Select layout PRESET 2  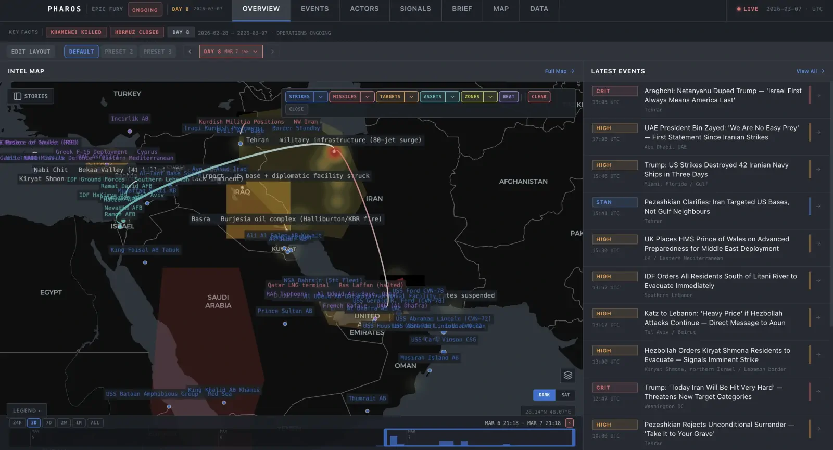119,52
